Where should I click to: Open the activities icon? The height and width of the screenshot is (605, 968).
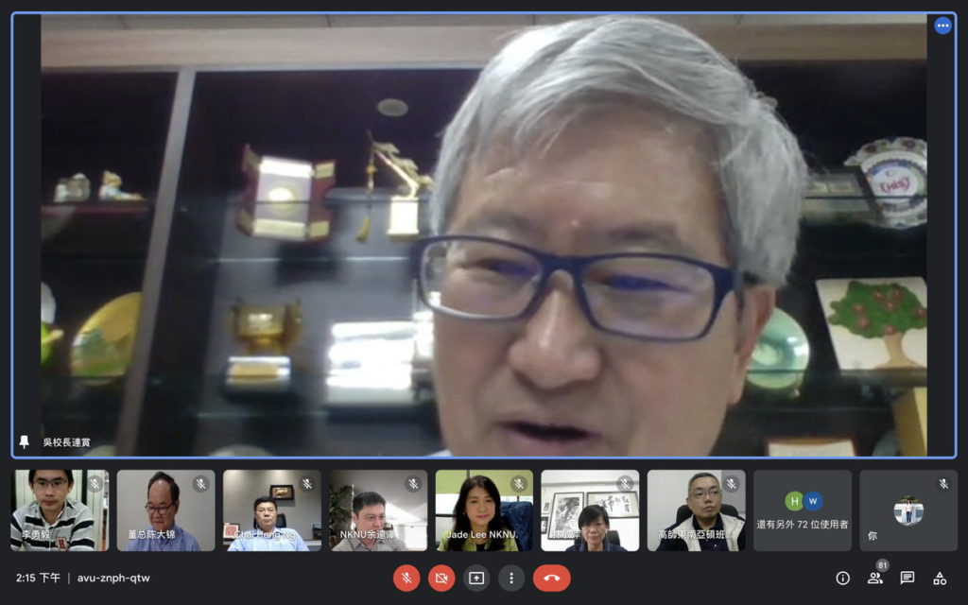(940, 579)
